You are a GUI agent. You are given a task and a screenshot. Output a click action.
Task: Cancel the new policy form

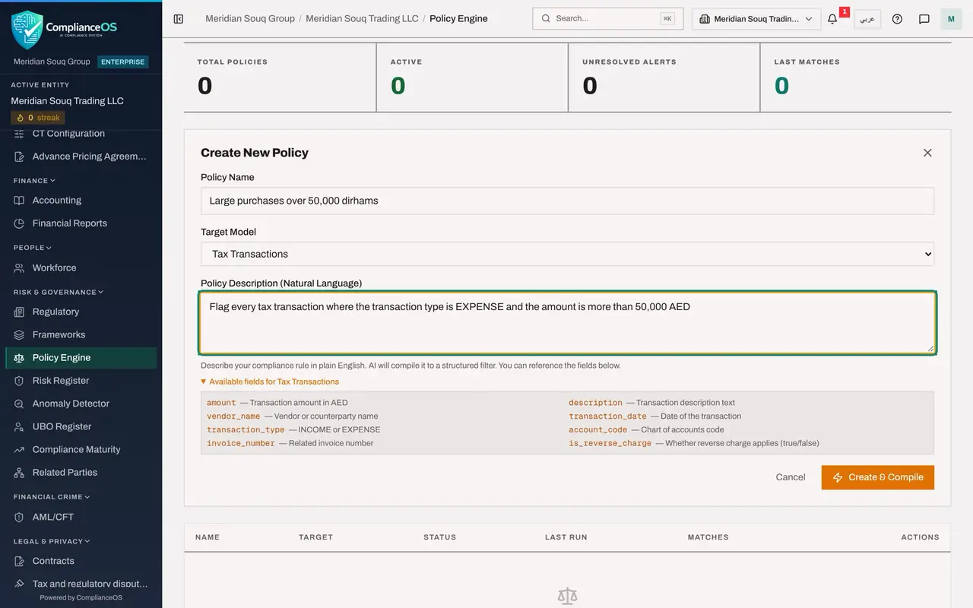791,477
